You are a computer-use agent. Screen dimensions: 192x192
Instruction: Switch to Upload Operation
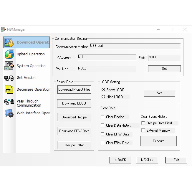[x=31, y=54]
